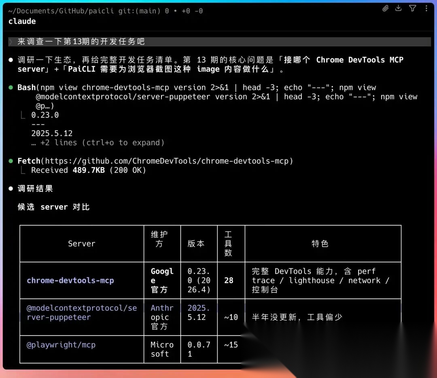This screenshot has height=378, width=437.
Task: Click the 'claude' command title
Action: pyautogui.click(x=22, y=21)
